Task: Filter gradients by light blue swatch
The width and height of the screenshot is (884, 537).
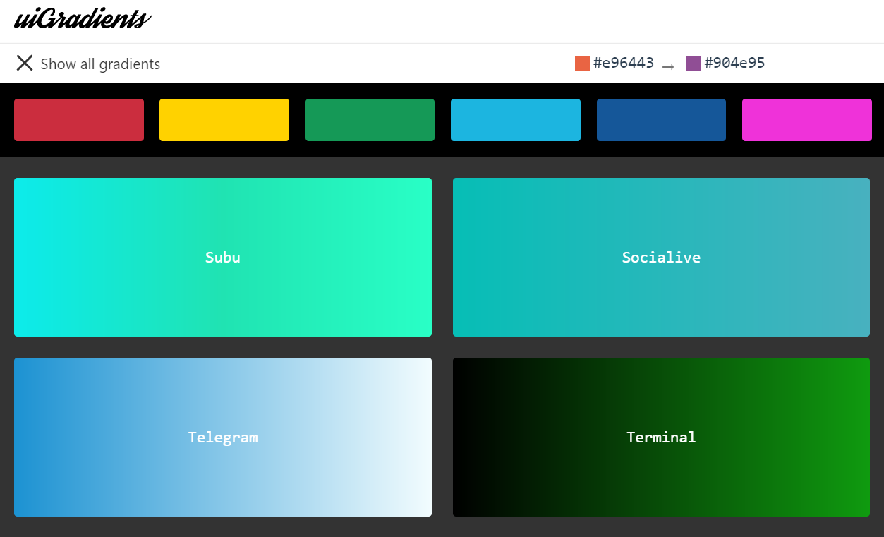Action: [516, 120]
